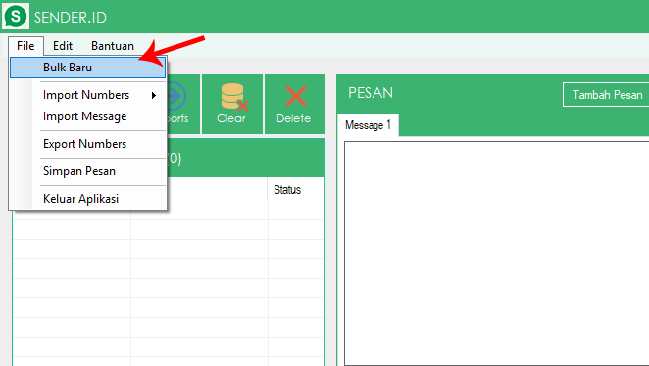Open the Bantuan menu
Screen dimensions: 649x366
pyautogui.click(x=113, y=46)
